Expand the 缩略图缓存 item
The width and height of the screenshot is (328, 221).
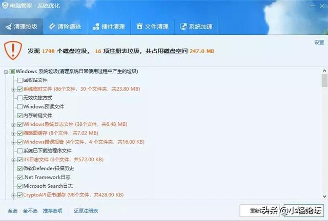point(14,134)
